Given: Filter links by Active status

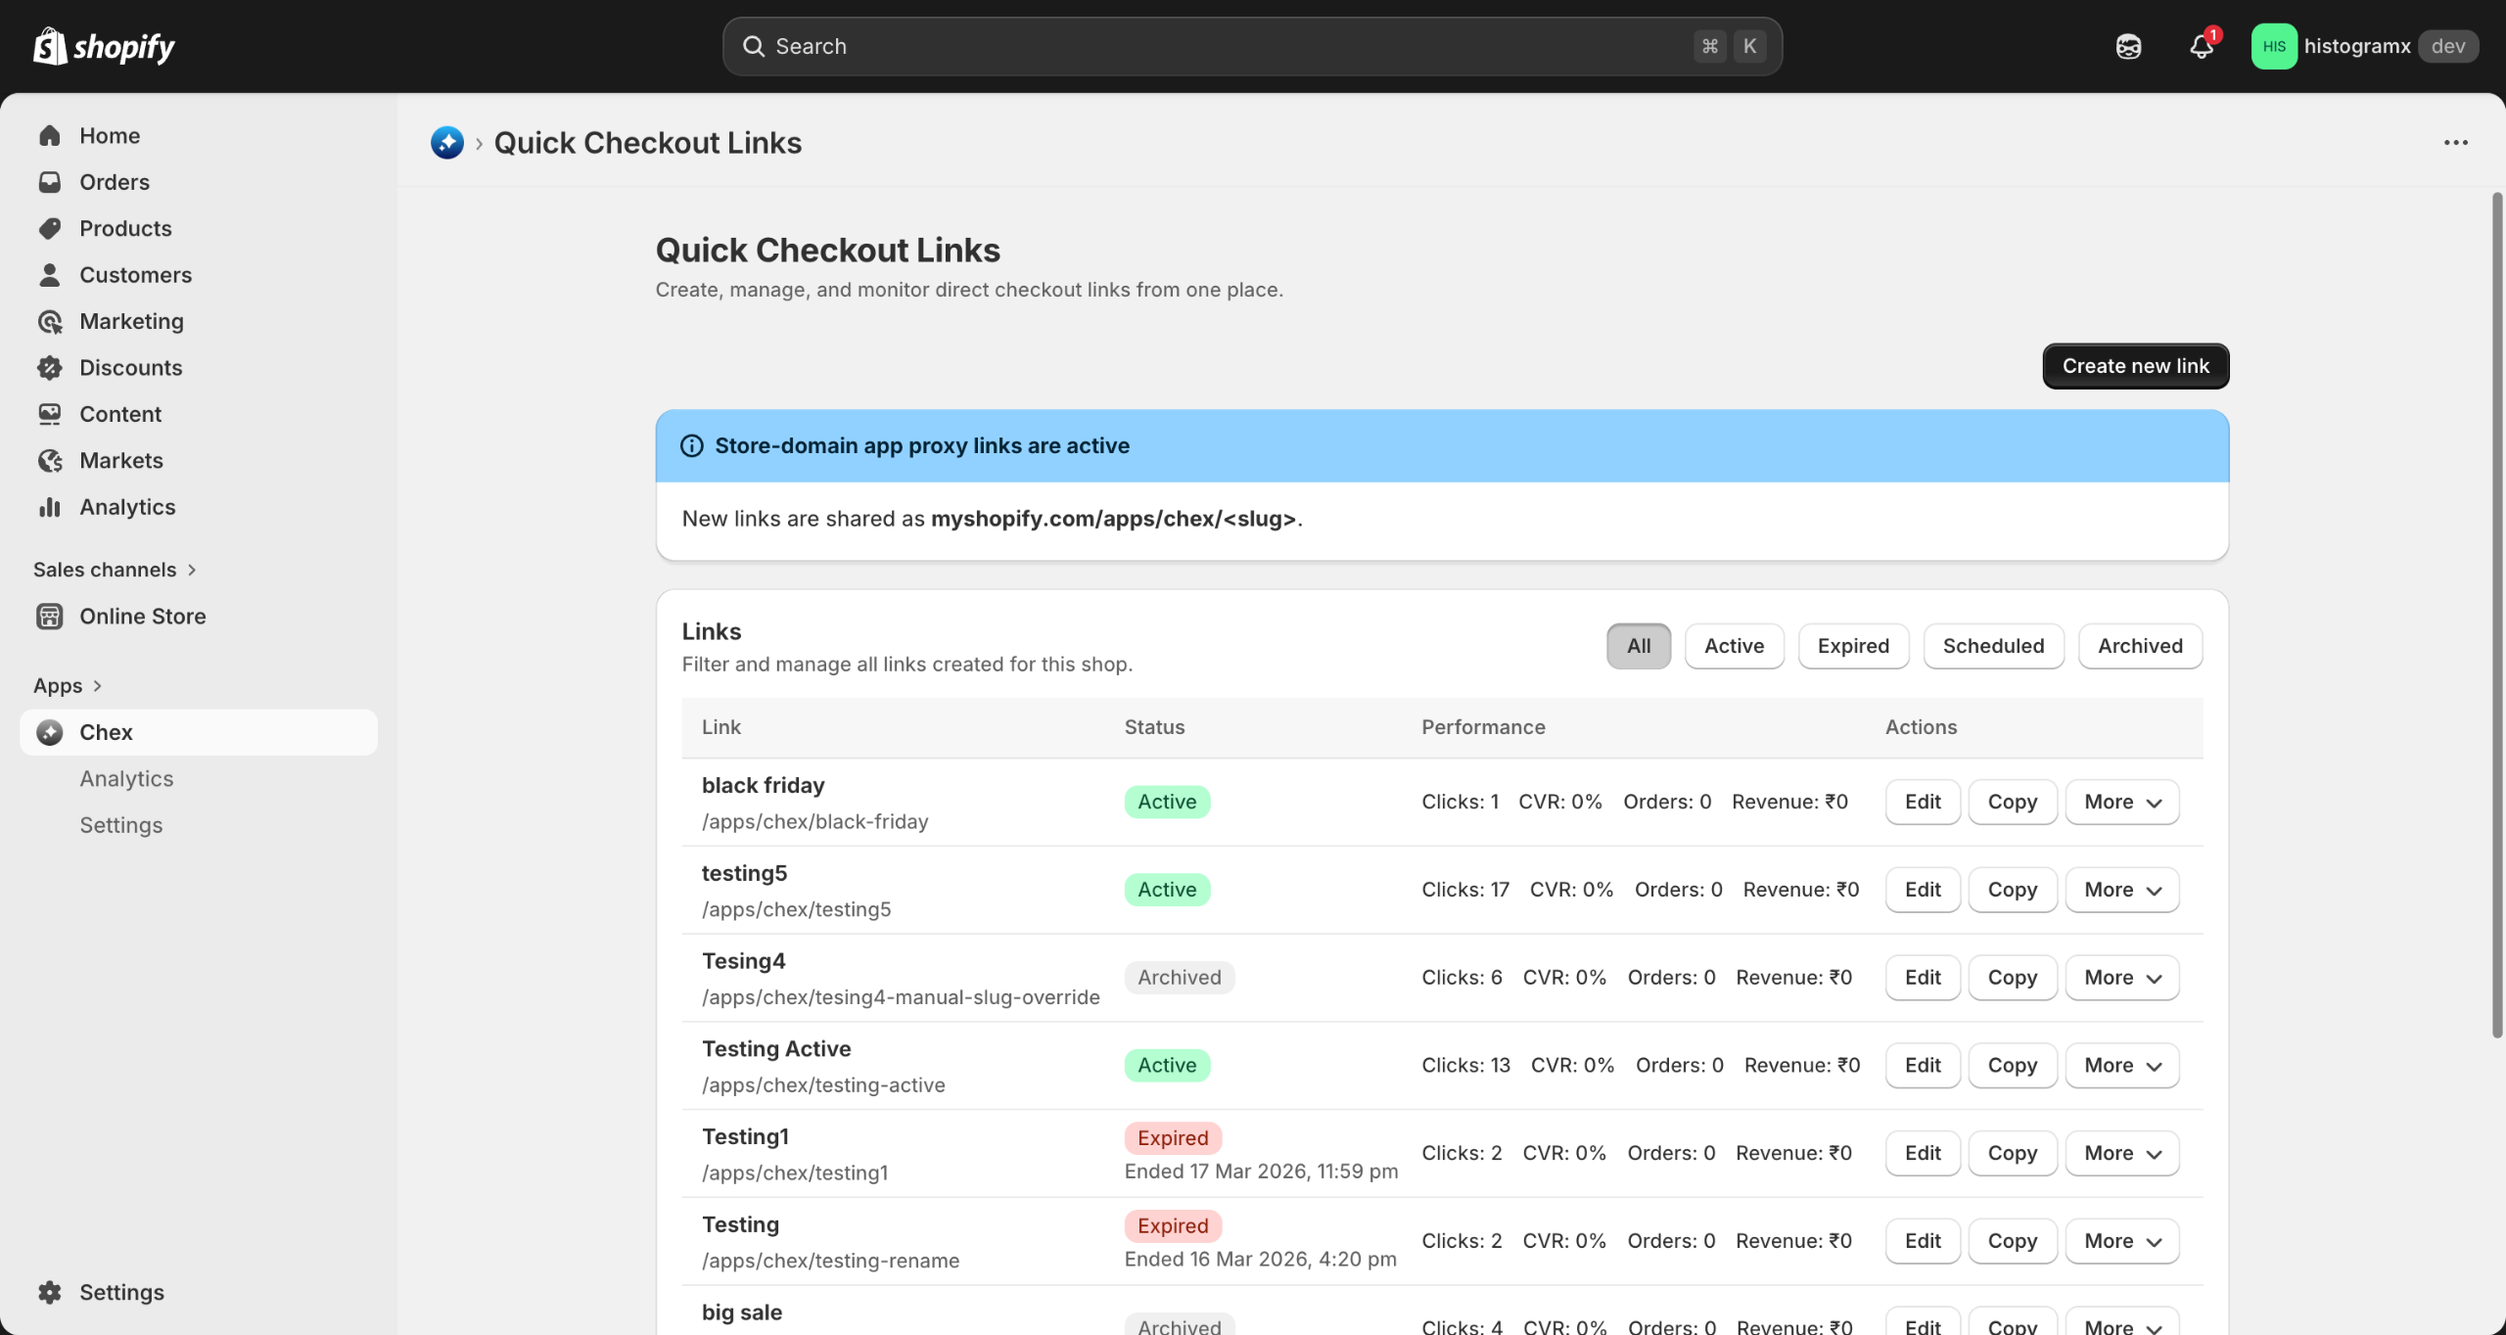Looking at the screenshot, I should (x=1734, y=646).
